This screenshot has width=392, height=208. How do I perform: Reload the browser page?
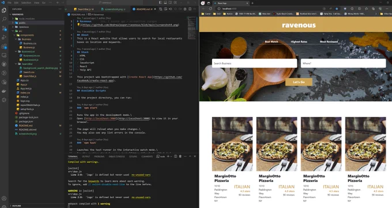(x=210, y=9)
